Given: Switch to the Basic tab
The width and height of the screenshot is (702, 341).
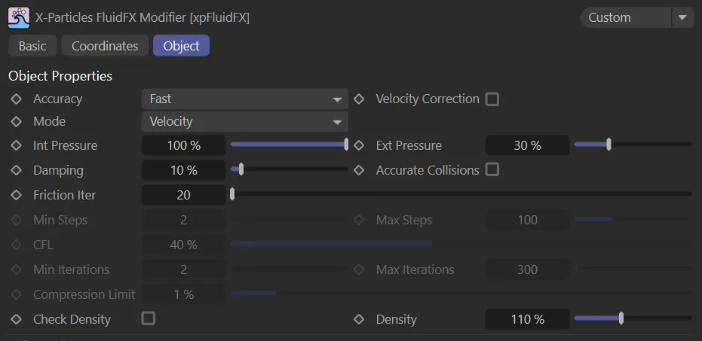Looking at the screenshot, I should click(x=32, y=46).
